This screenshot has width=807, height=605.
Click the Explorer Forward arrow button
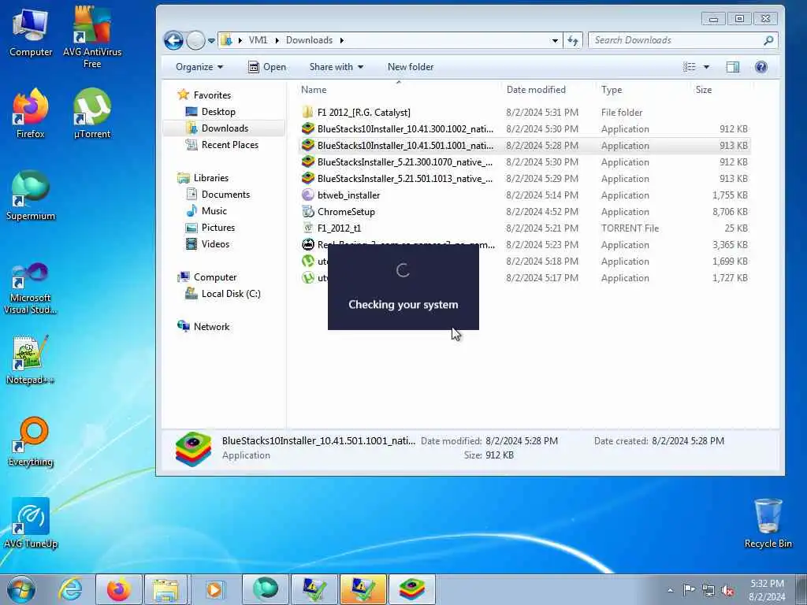195,40
